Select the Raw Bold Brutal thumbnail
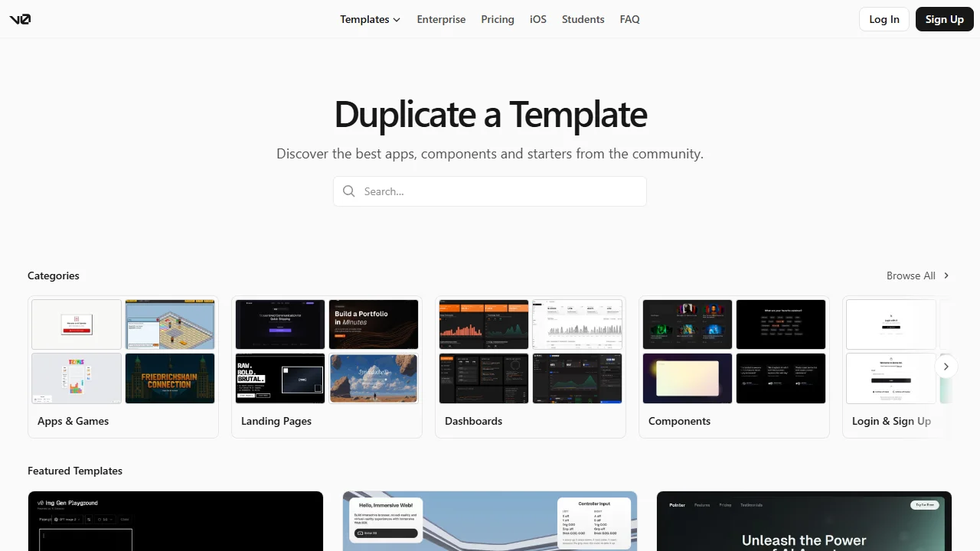This screenshot has width=980, height=551. [x=280, y=378]
